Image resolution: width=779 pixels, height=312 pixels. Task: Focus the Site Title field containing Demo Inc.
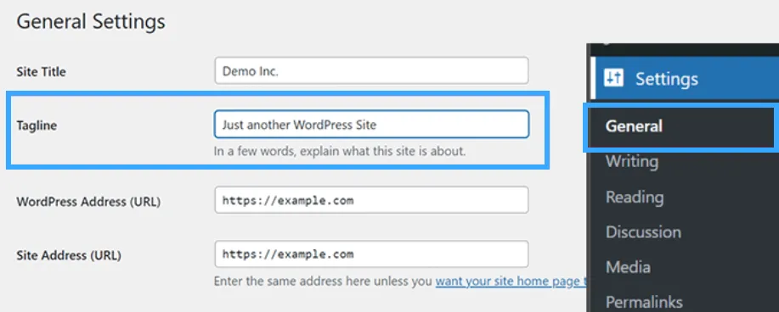pos(371,71)
